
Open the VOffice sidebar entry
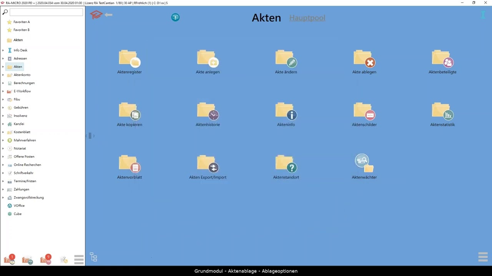click(x=16, y=206)
